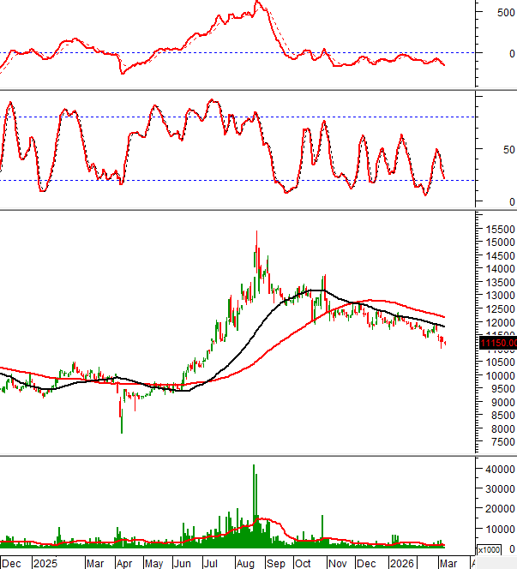Click the 40000 volume axis label
Viewport: 517px width, 569px height.
[x=497, y=470]
